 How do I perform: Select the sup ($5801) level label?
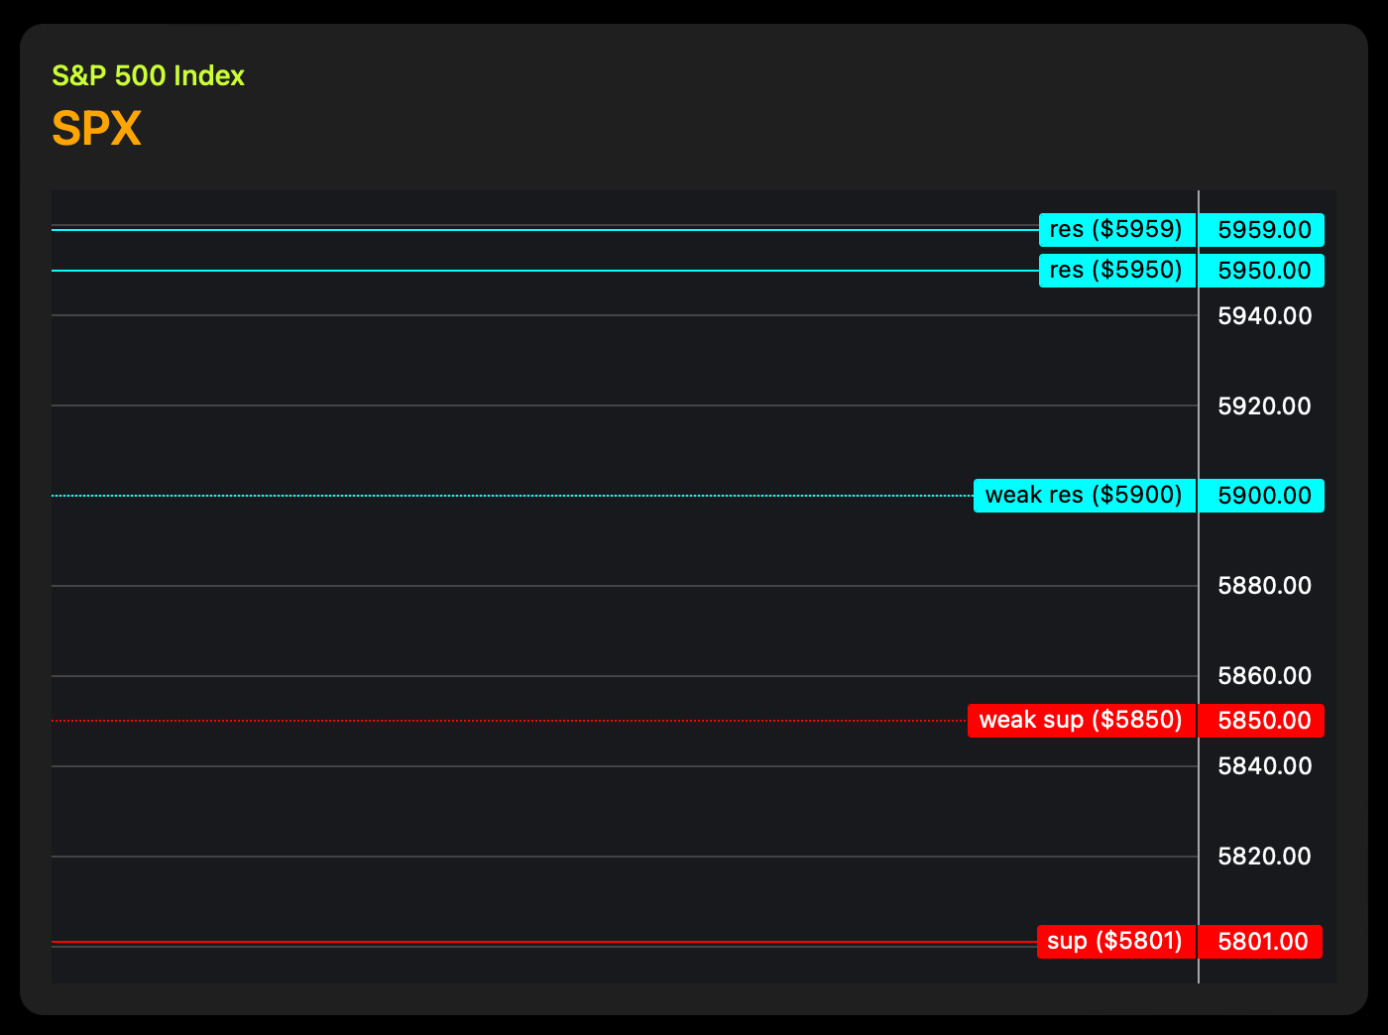click(x=1116, y=942)
